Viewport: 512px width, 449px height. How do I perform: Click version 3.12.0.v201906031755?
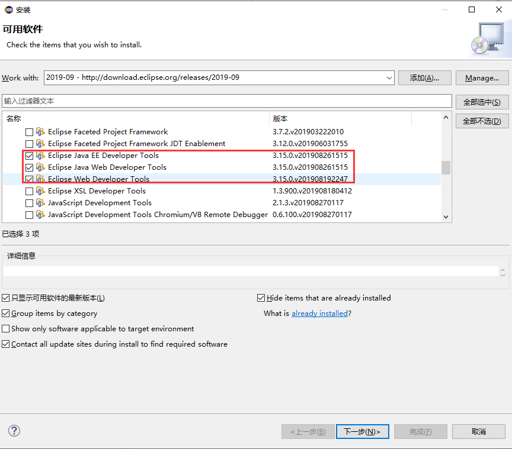310,144
